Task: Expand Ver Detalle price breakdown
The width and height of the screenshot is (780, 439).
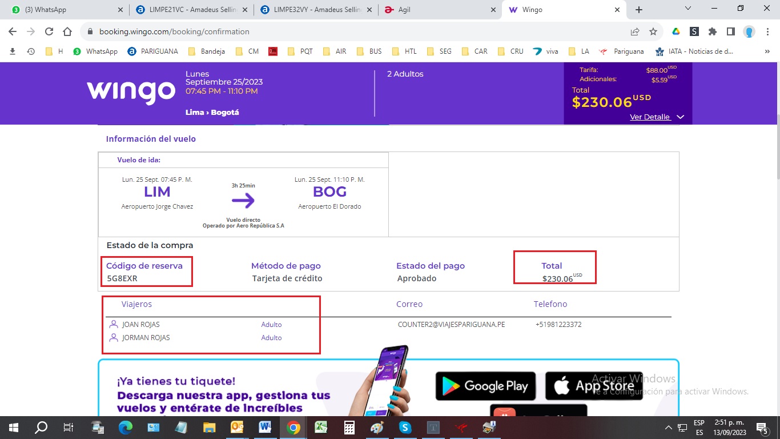Action: 657,117
